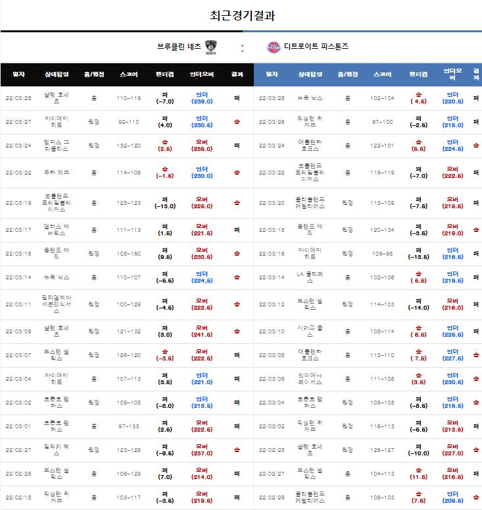
Task: Select the 멤피스 그리즐리스 opponent cell
Action: 57,146
